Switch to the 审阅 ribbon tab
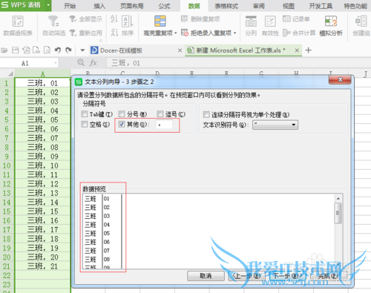 pyautogui.click(x=259, y=6)
